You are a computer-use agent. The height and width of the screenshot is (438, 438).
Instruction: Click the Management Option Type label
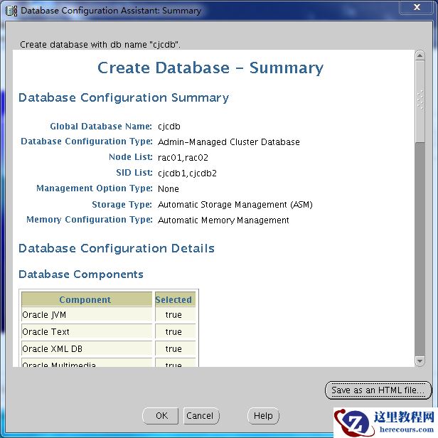[95, 188]
